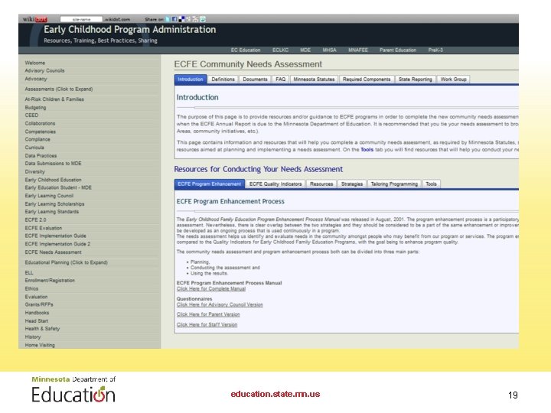Open Grants/RFPs sidebar link
551x413 pixels.
pos(39,304)
